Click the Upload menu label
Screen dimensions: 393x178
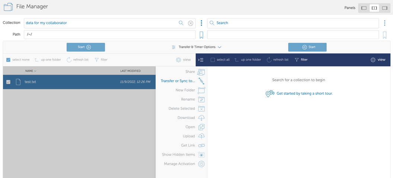coord(189,136)
